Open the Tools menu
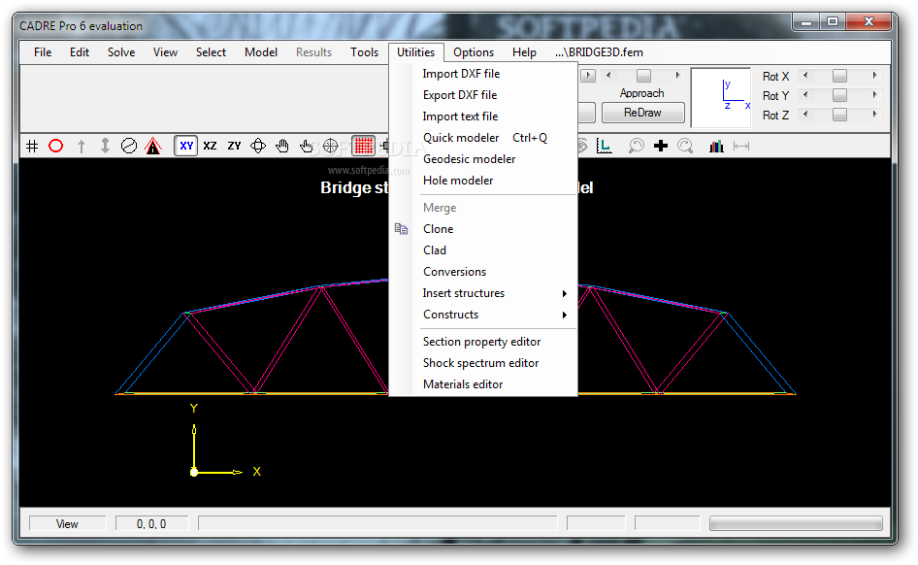Viewport: 918px width, 565px height. click(x=364, y=52)
